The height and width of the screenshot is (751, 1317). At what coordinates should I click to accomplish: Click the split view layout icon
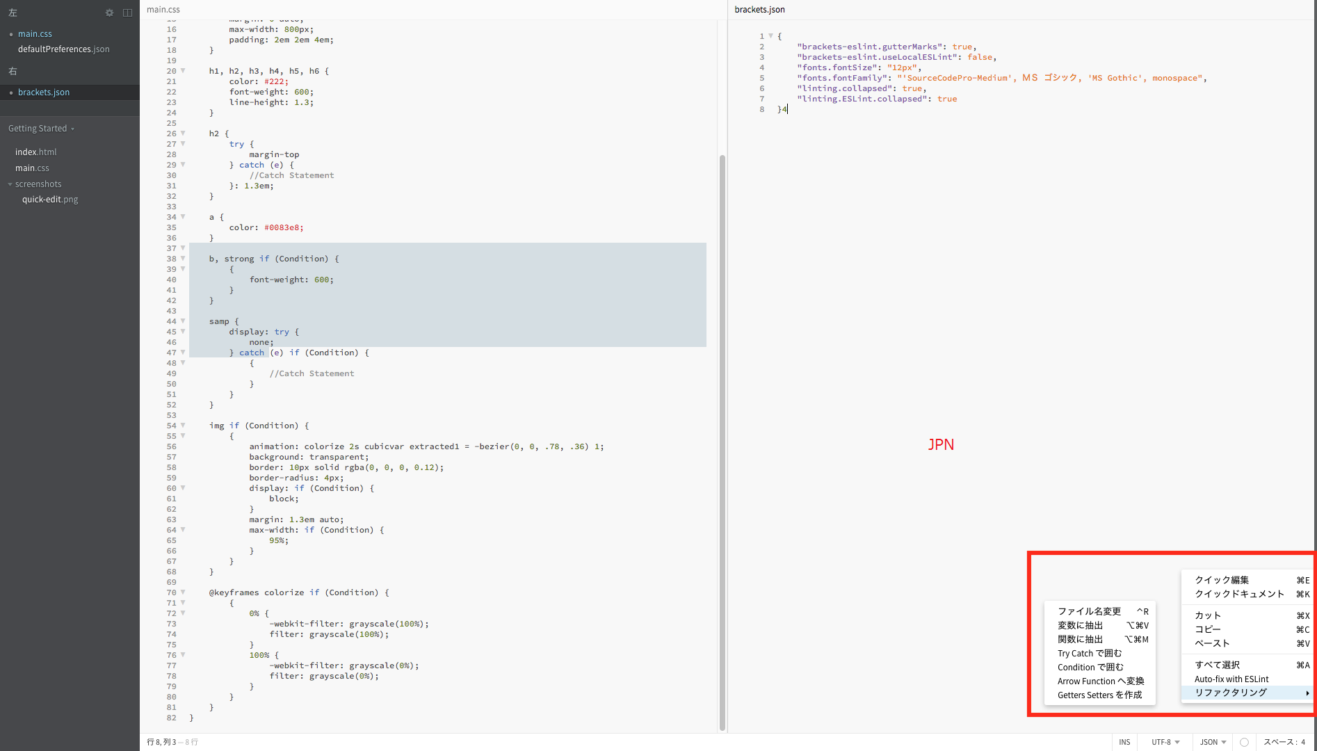click(x=127, y=13)
